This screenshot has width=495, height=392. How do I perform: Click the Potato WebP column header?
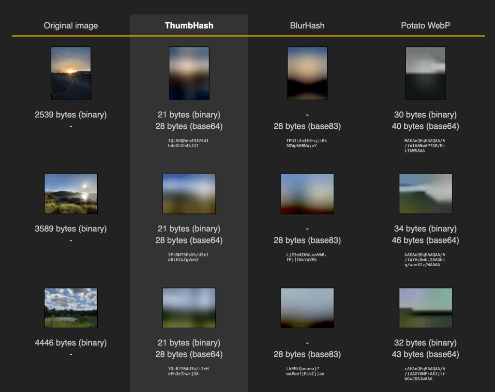pos(425,25)
